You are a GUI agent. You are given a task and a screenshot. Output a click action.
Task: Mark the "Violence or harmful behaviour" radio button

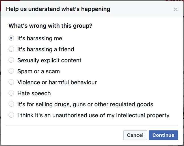pos(11,82)
